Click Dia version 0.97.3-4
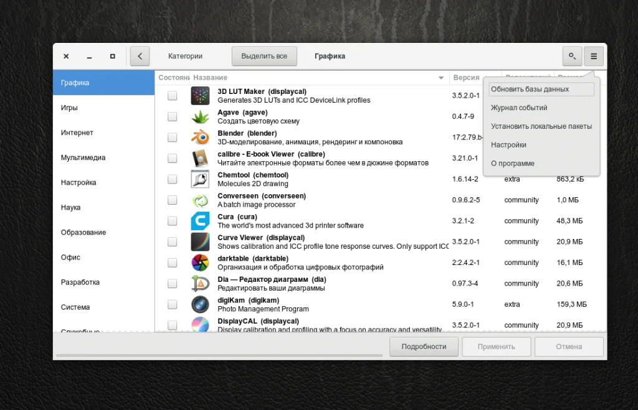This screenshot has height=410, width=638. [465, 284]
